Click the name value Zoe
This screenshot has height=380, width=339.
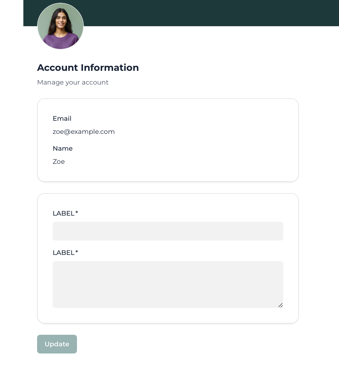[59, 162]
